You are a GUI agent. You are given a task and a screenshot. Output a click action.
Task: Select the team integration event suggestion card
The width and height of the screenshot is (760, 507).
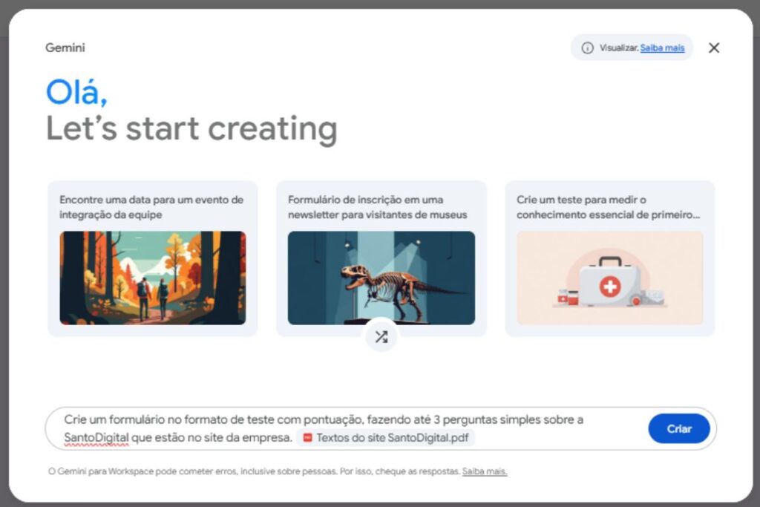(x=152, y=258)
